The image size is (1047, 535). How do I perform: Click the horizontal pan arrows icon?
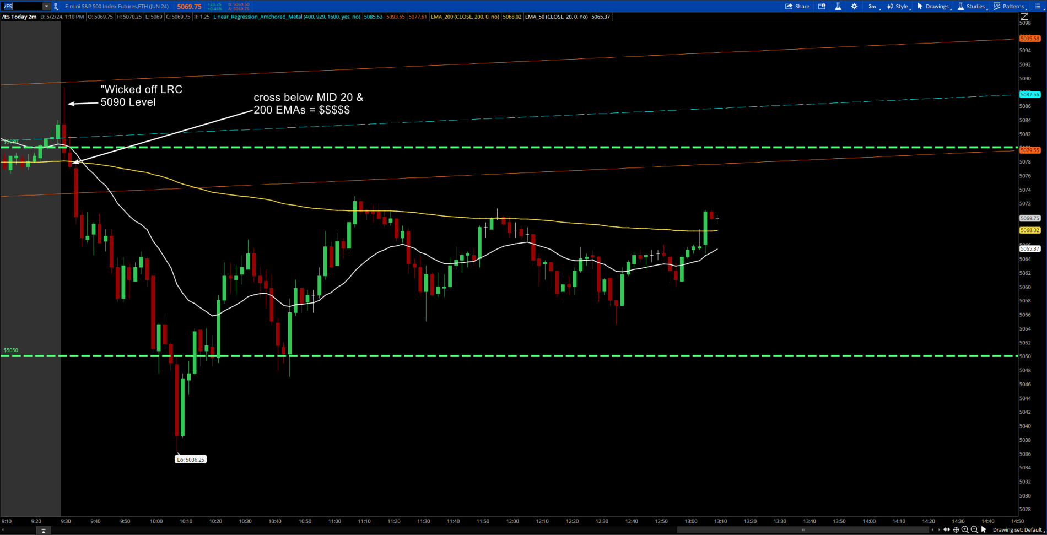click(947, 529)
